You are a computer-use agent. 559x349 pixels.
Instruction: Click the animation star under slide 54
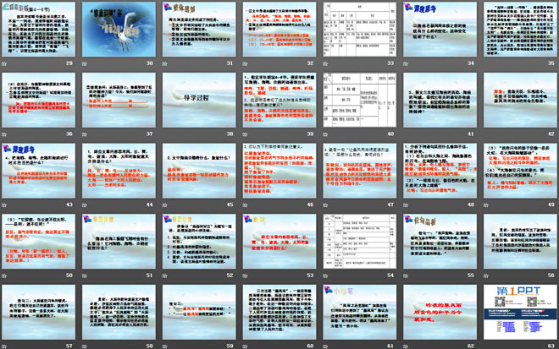[325, 275]
